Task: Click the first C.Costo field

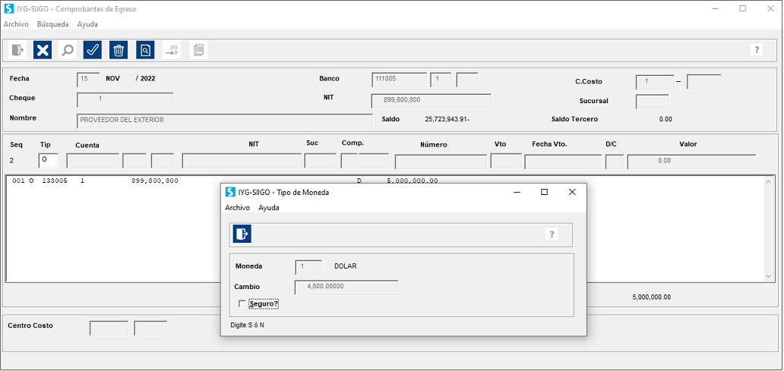Action: 655,81
